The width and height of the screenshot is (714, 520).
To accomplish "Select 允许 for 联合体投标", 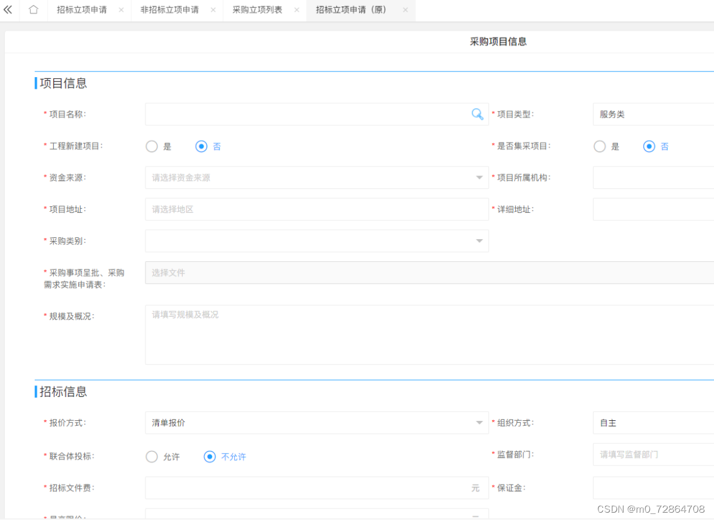I will (x=152, y=456).
